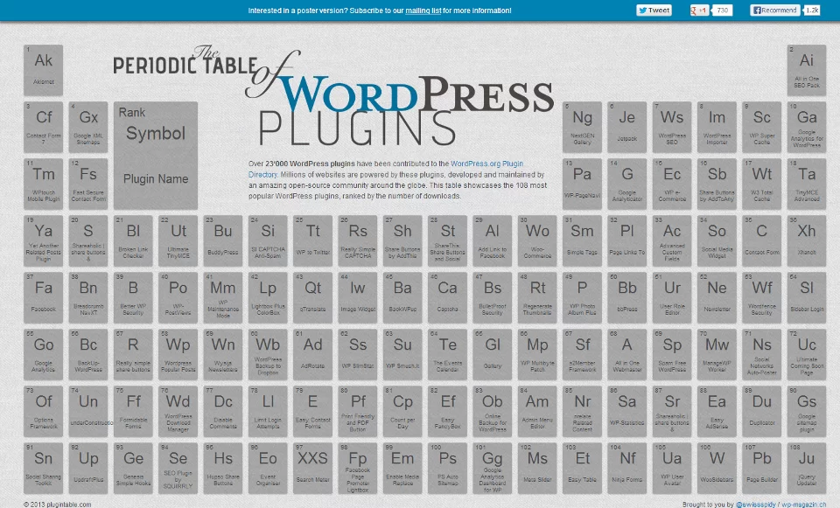The width and height of the screenshot is (840, 508).
Task: Select the Pa WP-PageNavi tile
Action: pyautogui.click(x=583, y=184)
